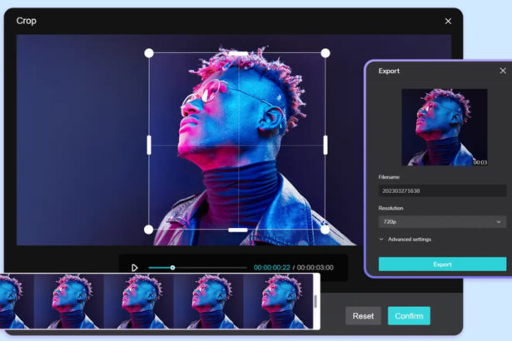Image resolution: width=512 pixels, height=341 pixels.
Task: Click bottom-left crop corner handle
Action: tap(148, 230)
